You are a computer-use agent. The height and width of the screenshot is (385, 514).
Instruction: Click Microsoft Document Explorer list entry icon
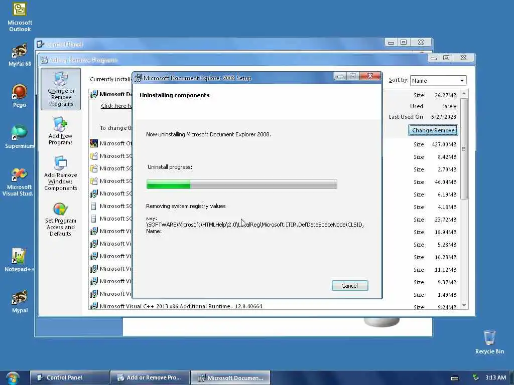point(94,94)
